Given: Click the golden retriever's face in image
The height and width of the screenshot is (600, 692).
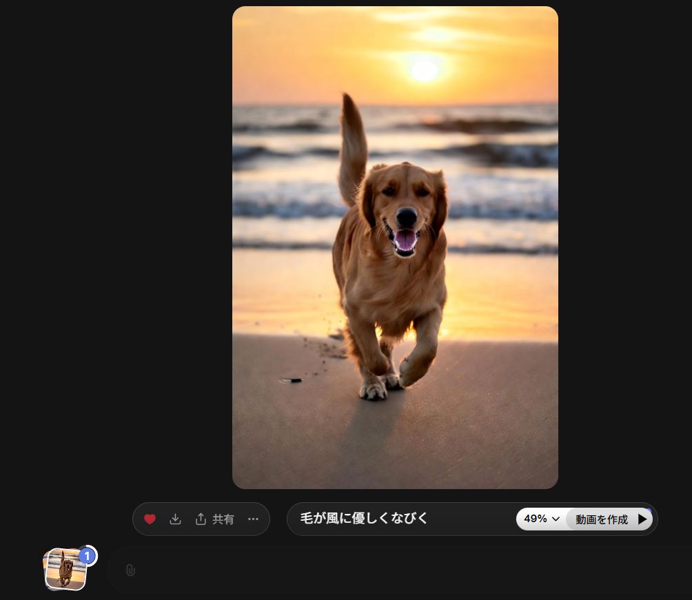Looking at the screenshot, I should (405, 210).
